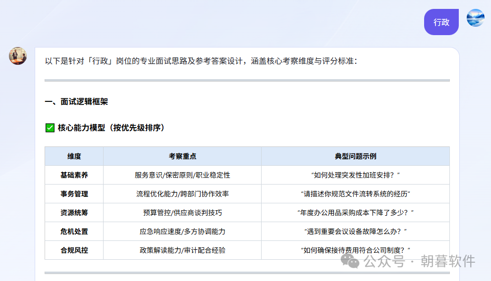This screenshot has width=491, height=281.
Task: Click the user avatar with landscape picture
Action: (475, 18)
